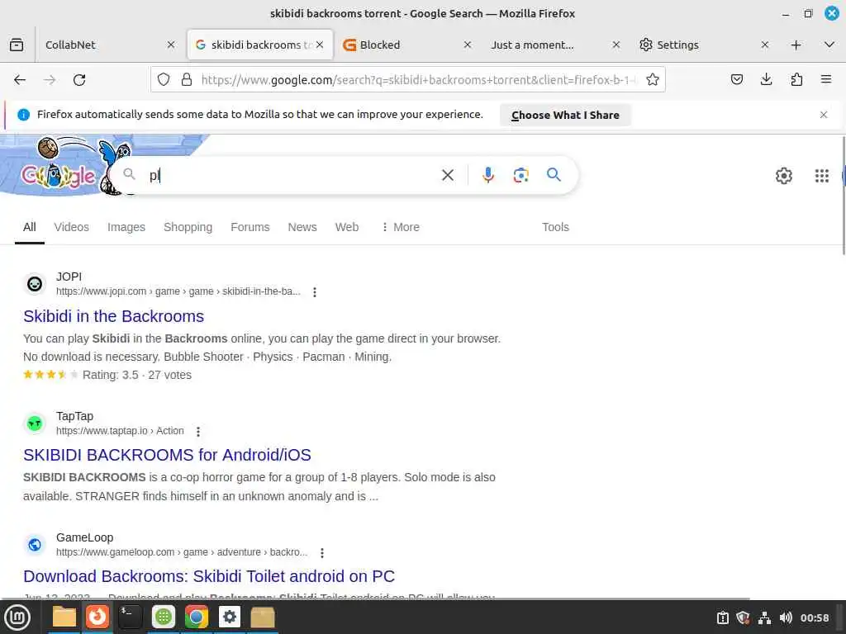Start voice search with microphone icon
Screen dimensions: 846x634
[x=487, y=175]
